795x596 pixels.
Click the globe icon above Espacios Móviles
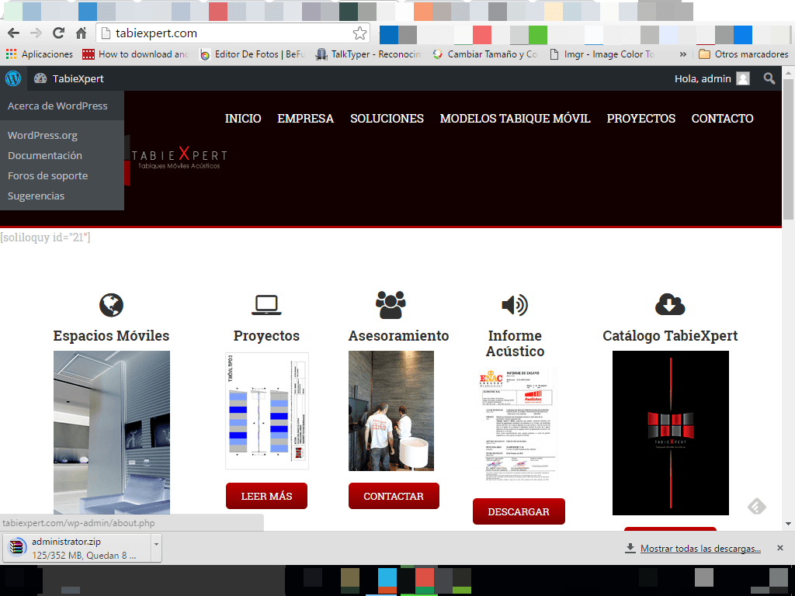coord(111,305)
